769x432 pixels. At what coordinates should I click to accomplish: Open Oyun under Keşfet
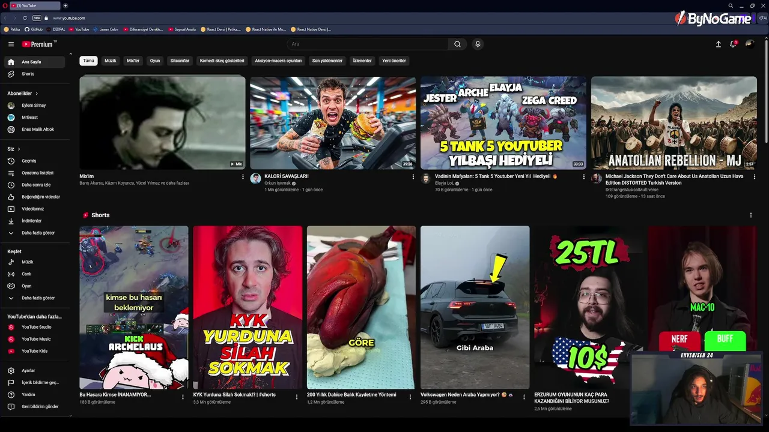[x=34, y=286]
